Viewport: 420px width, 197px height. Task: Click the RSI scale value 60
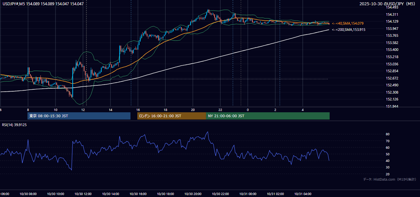click(387, 147)
